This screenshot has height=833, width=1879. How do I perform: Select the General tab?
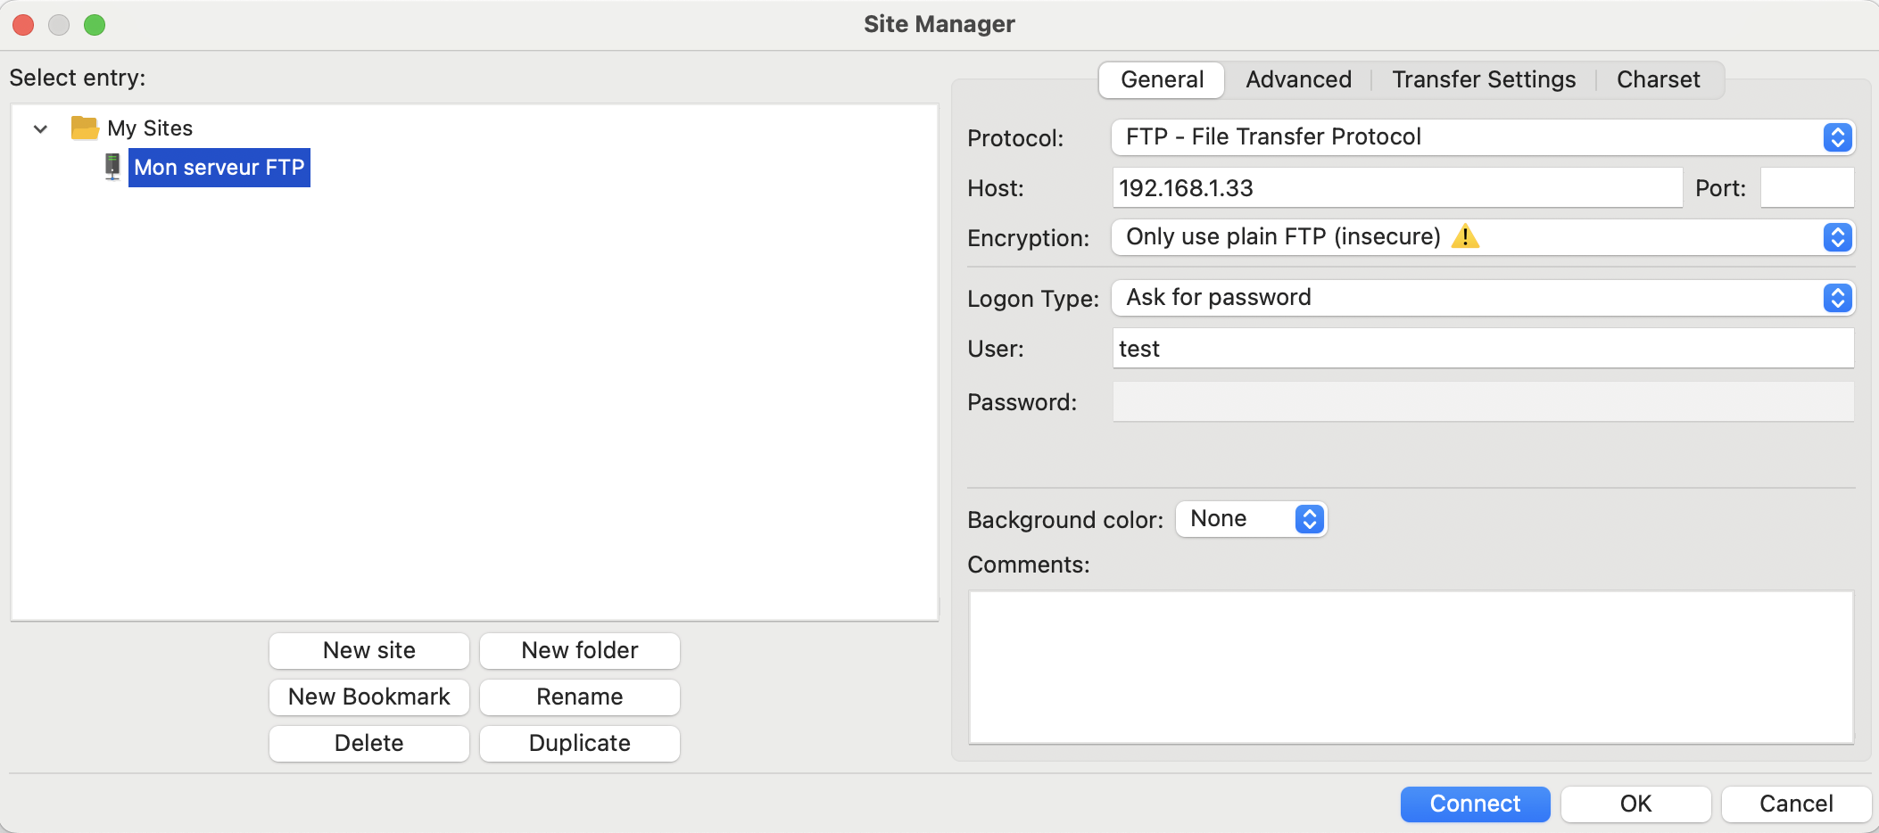1162,79
